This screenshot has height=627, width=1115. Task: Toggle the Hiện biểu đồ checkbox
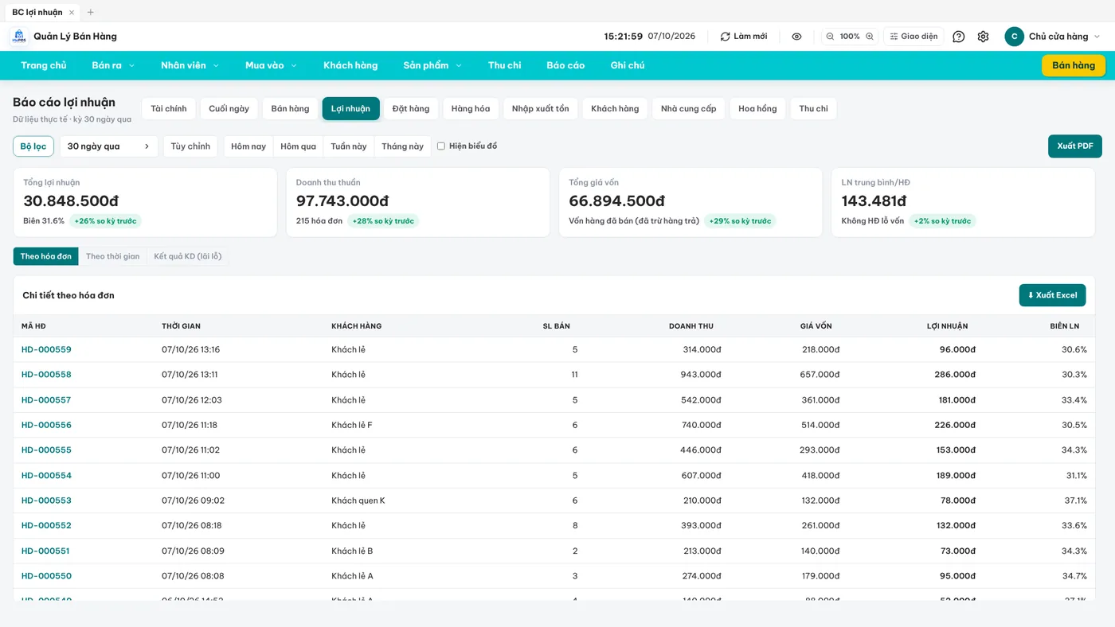[441, 146]
